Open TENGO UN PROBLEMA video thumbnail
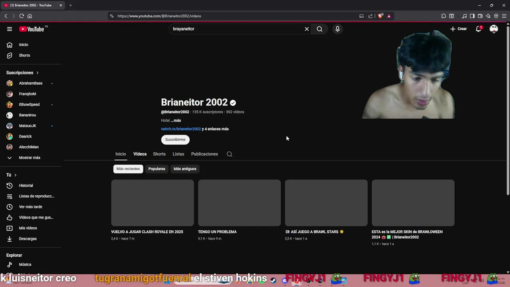Image resolution: width=510 pixels, height=287 pixels. click(x=239, y=203)
